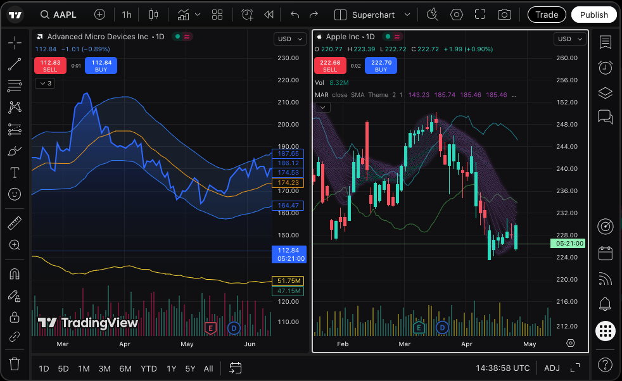Expand the Superchart layout dropdown arrow

click(407, 15)
